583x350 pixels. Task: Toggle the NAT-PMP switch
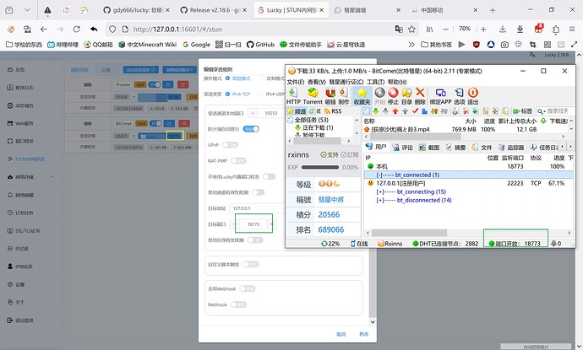click(232, 160)
